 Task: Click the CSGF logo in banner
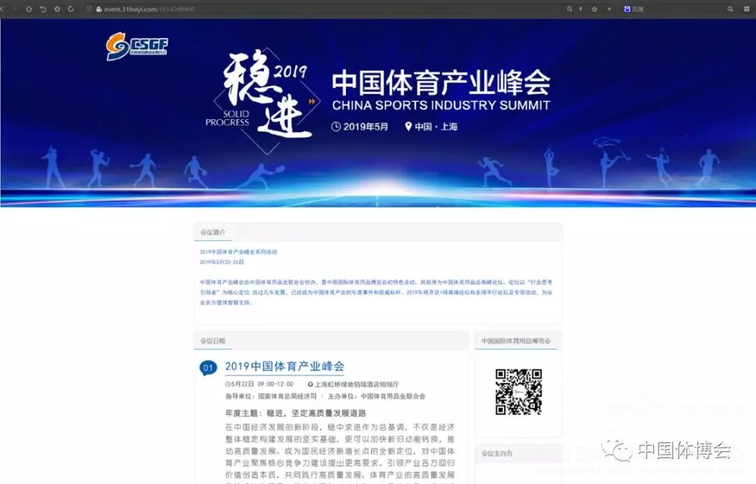click(137, 46)
